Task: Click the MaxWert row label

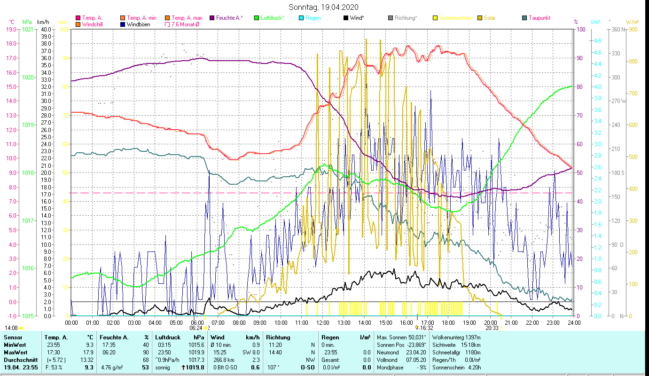Action: (16, 352)
